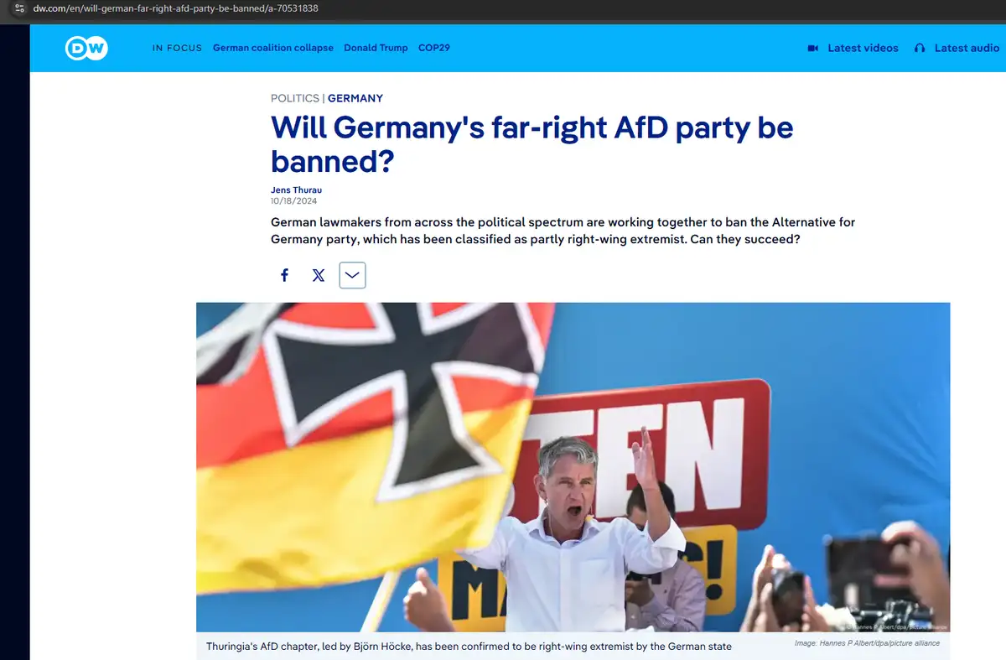Open German coalition collapse topic
This screenshot has width=1006, height=660.
pos(273,48)
